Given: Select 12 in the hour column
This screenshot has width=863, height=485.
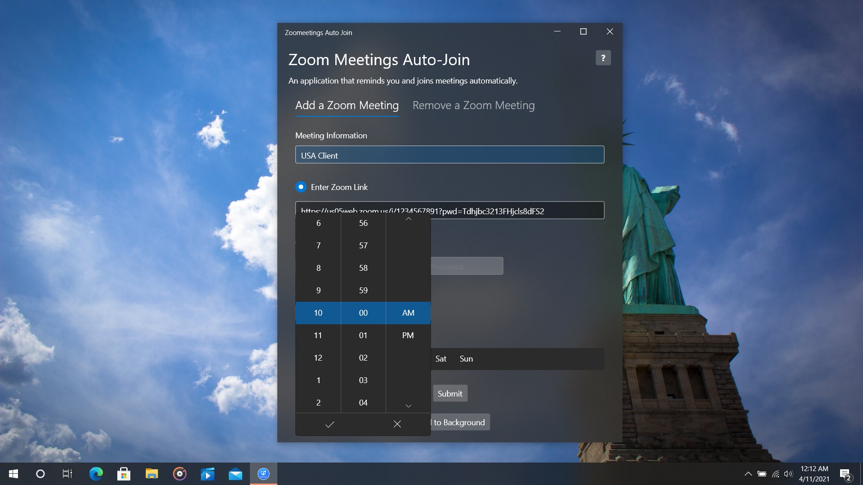Looking at the screenshot, I should coord(318,357).
